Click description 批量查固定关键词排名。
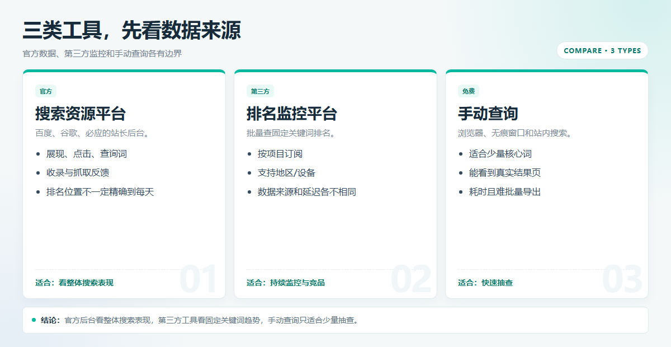 [291, 133]
